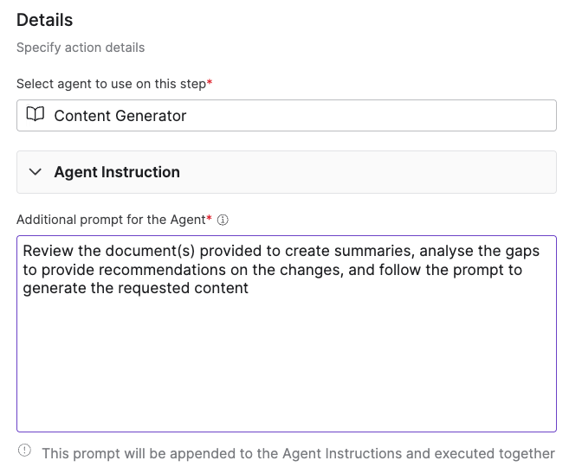Click the word "recommendations" in prompt text
Image resolution: width=582 pixels, height=467 pixels.
[x=162, y=270]
